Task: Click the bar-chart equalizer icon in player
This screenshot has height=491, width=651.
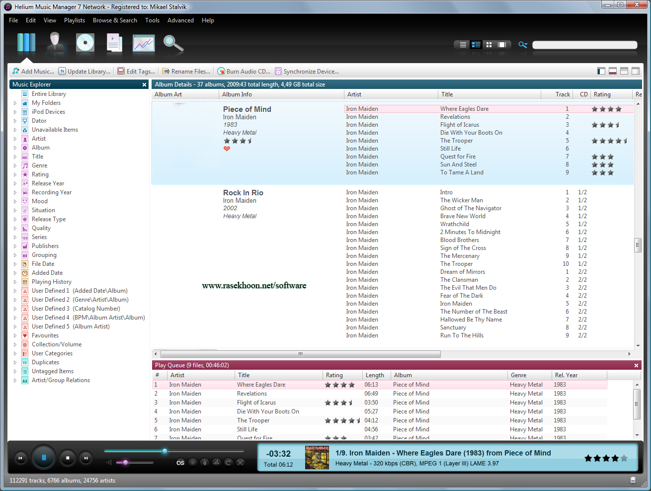Action: pos(216,463)
